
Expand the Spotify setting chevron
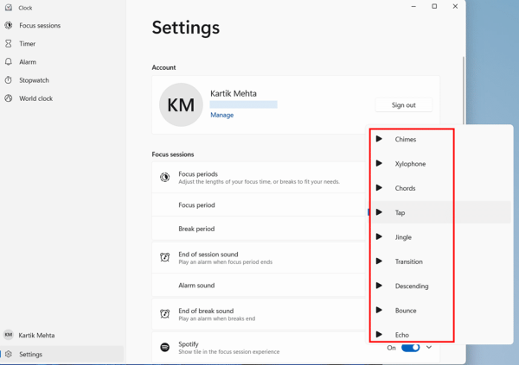(429, 347)
